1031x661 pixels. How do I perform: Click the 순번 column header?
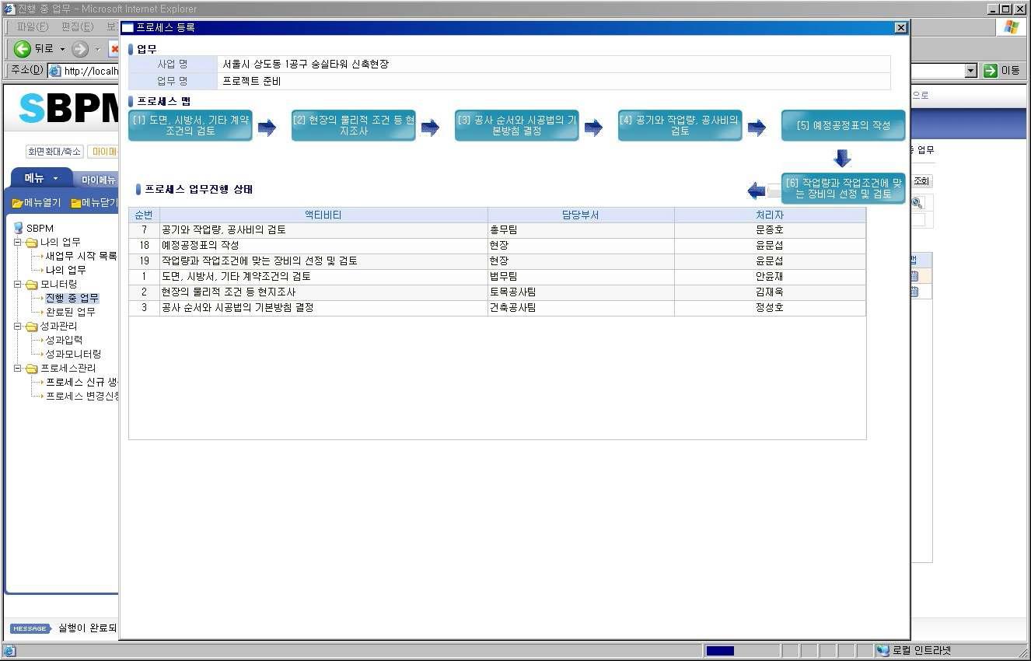coord(144,215)
